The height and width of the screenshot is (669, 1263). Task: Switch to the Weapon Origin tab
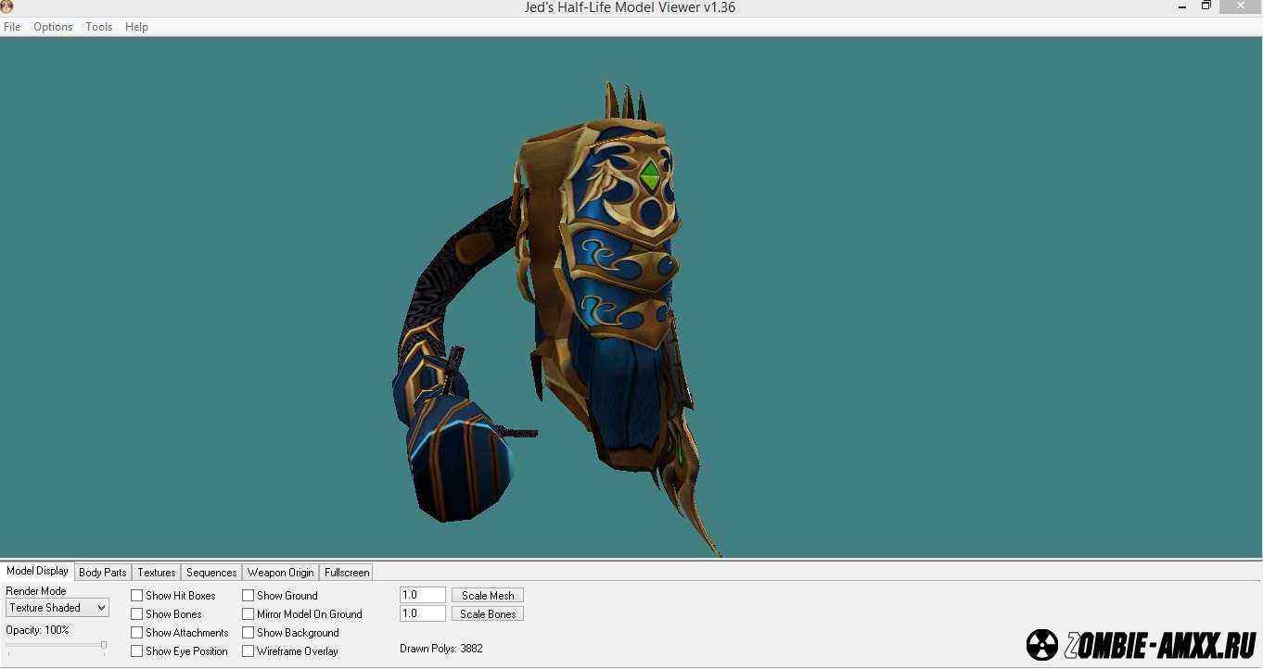coord(280,573)
